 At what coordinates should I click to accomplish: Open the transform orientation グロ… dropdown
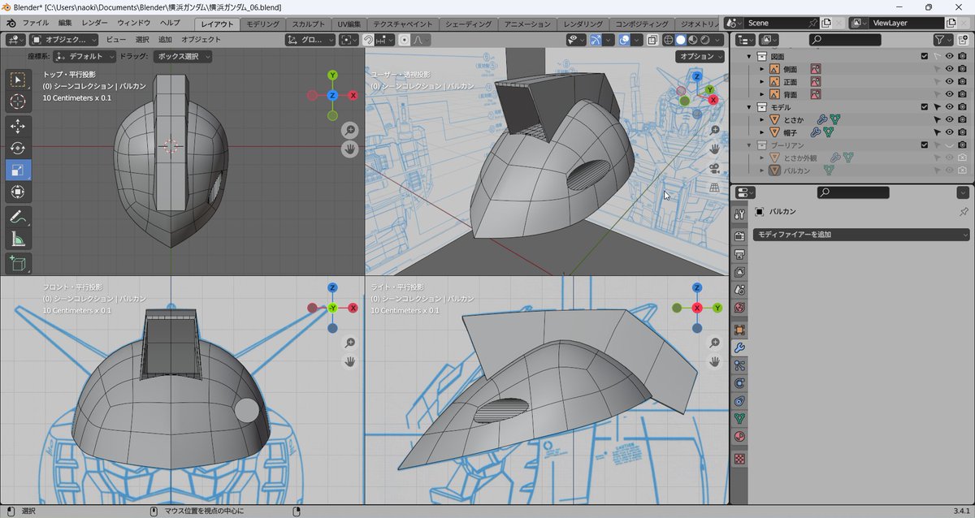310,39
